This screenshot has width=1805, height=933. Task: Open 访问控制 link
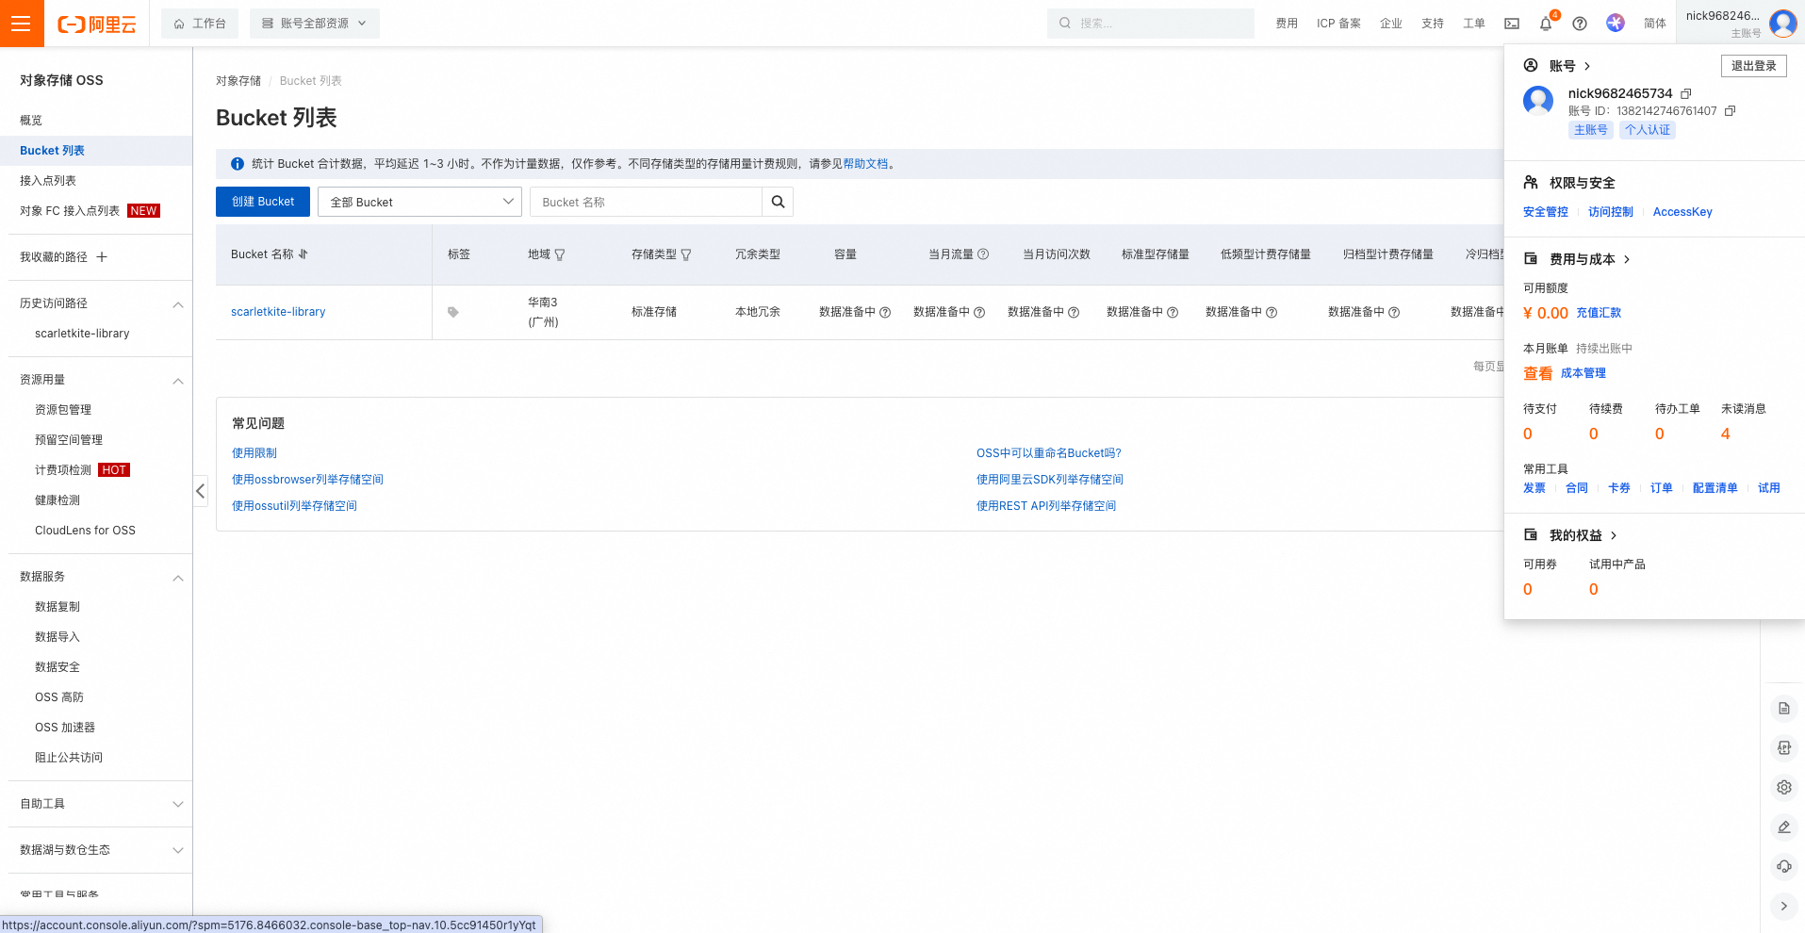point(1611,212)
